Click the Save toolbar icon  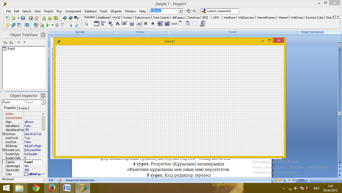(x=23, y=18)
